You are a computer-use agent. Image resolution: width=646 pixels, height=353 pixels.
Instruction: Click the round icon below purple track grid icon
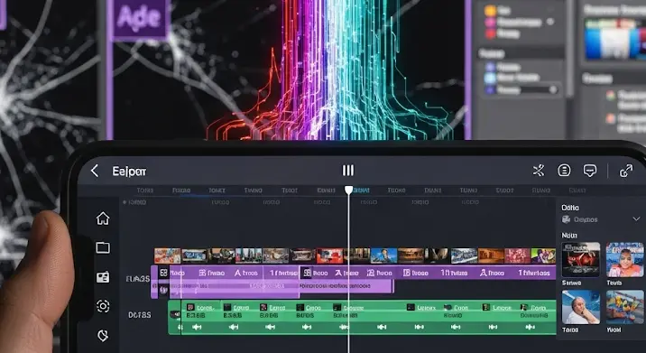[163, 290]
